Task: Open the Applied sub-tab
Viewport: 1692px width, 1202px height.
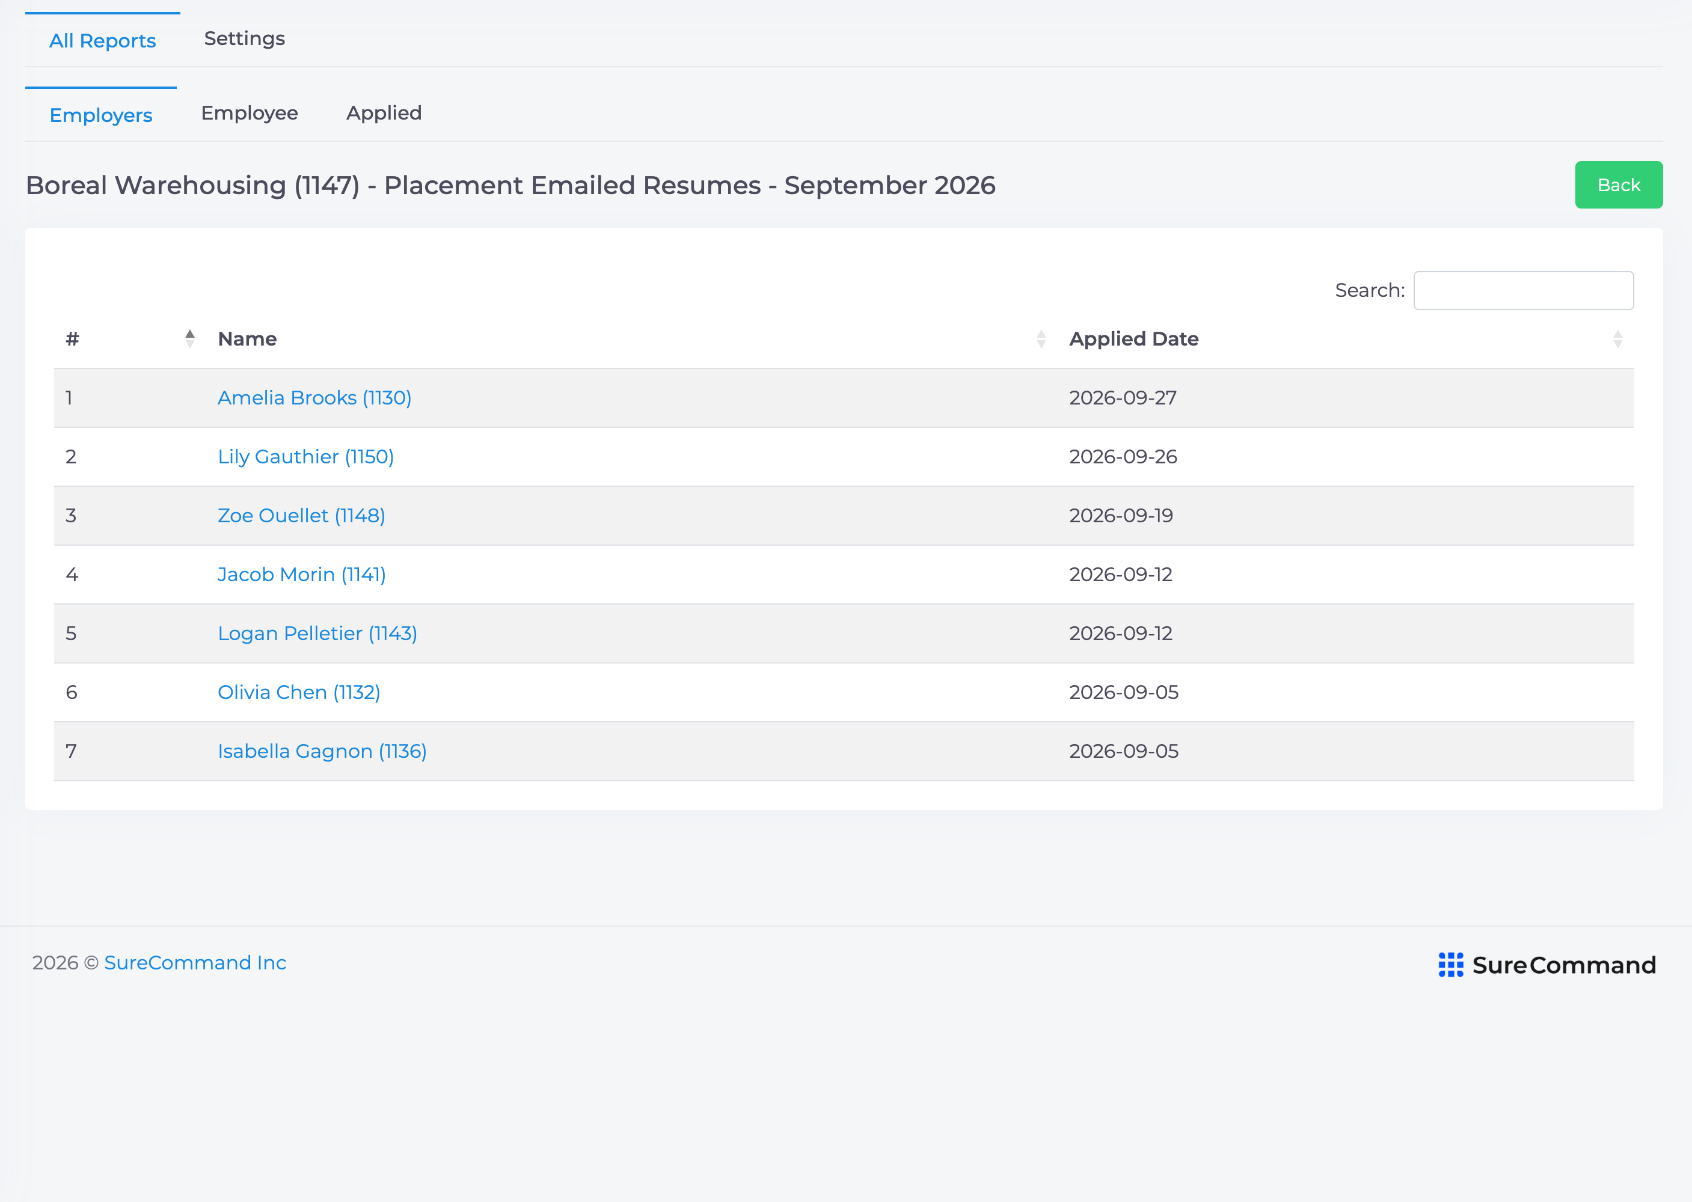Action: click(384, 113)
